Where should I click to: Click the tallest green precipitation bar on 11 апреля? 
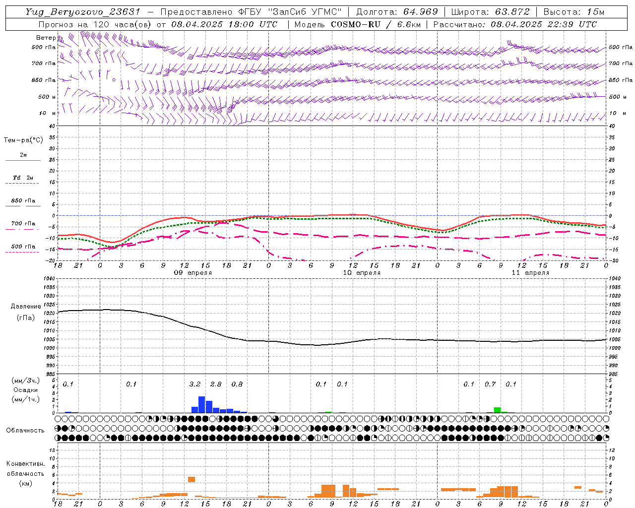click(x=497, y=410)
